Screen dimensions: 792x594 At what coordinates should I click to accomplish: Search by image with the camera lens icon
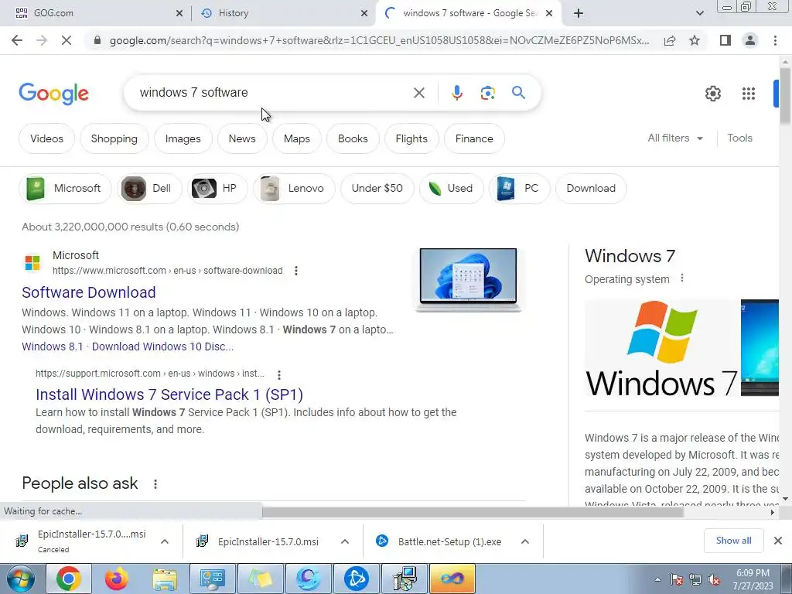(x=487, y=93)
